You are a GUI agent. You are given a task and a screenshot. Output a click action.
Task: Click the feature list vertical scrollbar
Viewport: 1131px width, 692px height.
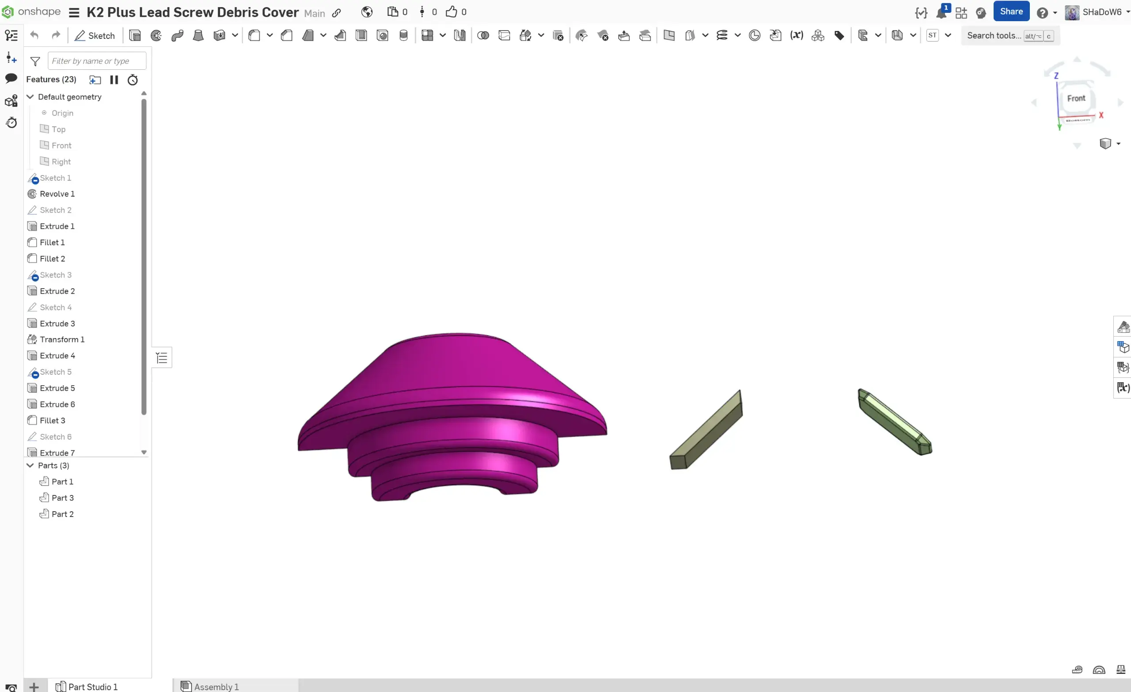pos(144,257)
